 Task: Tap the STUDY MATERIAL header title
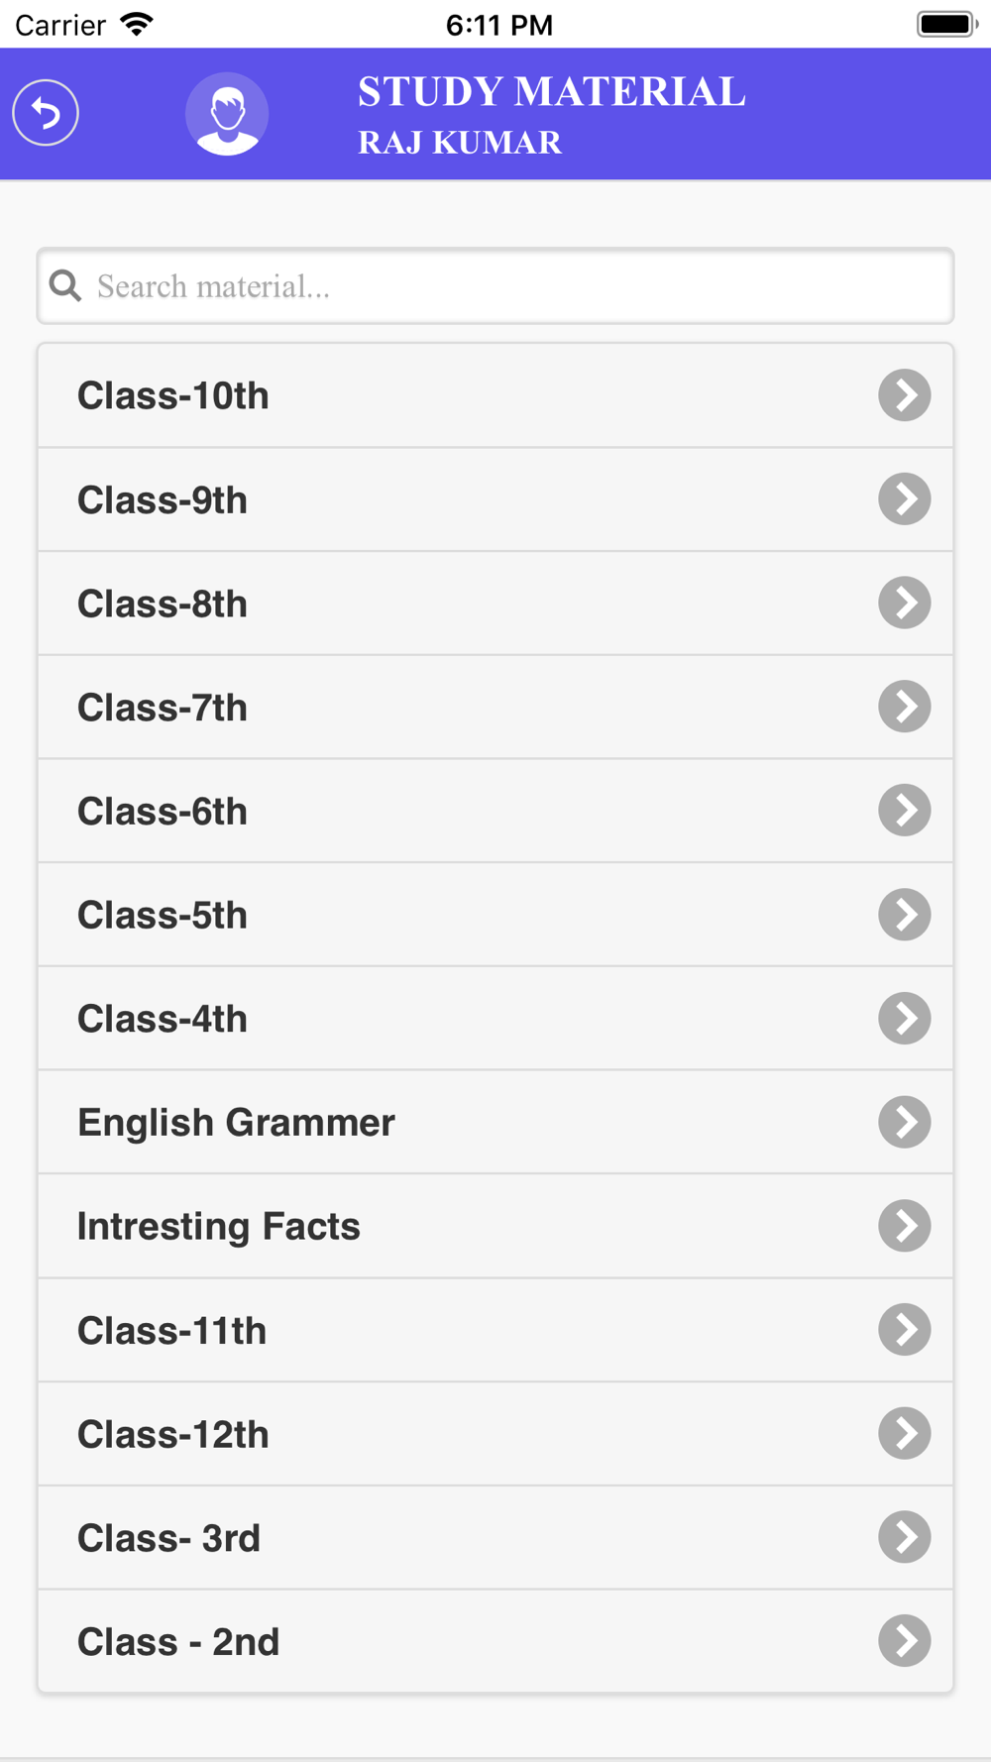pos(552,91)
